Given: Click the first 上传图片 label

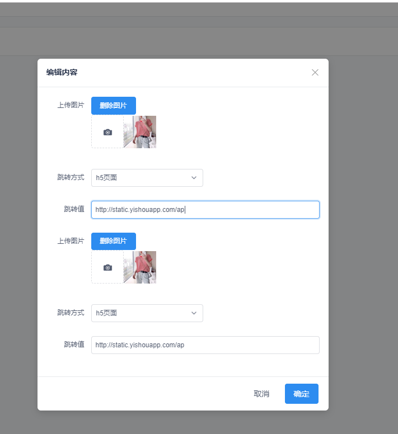Looking at the screenshot, I should coord(71,105).
